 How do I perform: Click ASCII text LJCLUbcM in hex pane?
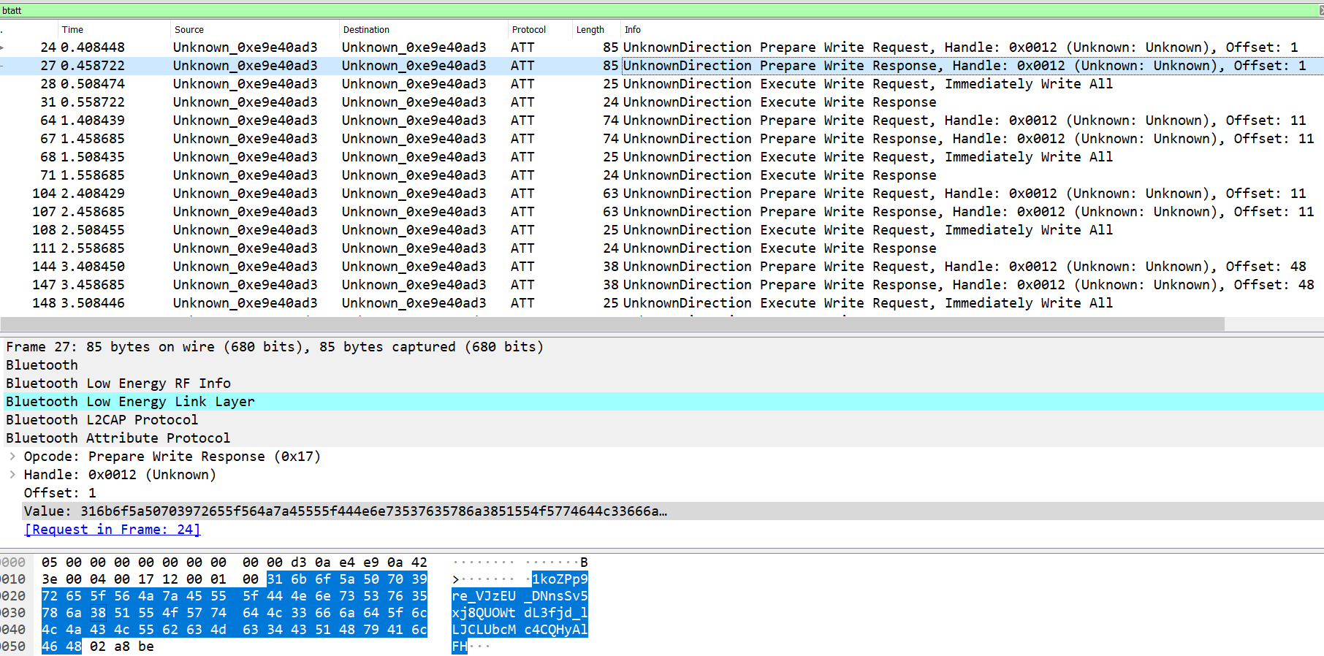[x=484, y=630]
